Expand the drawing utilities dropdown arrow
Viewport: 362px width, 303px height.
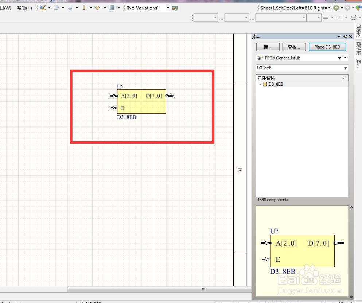(50, 8)
